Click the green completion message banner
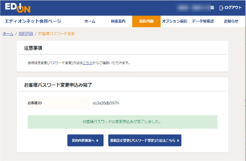The height and width of the screenshot is (161, 246). 122,122
